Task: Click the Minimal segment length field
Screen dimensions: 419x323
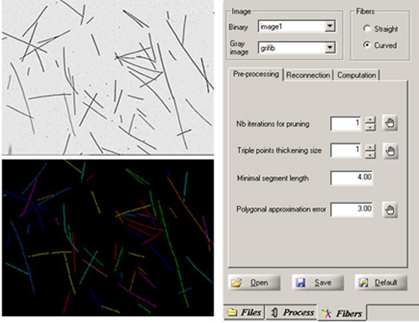Action: [x=351, y=178]
